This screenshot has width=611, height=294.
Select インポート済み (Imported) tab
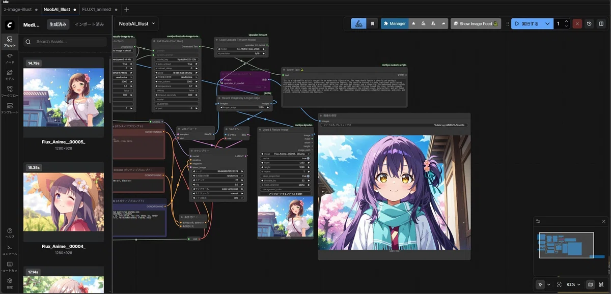tap(89, 24)
